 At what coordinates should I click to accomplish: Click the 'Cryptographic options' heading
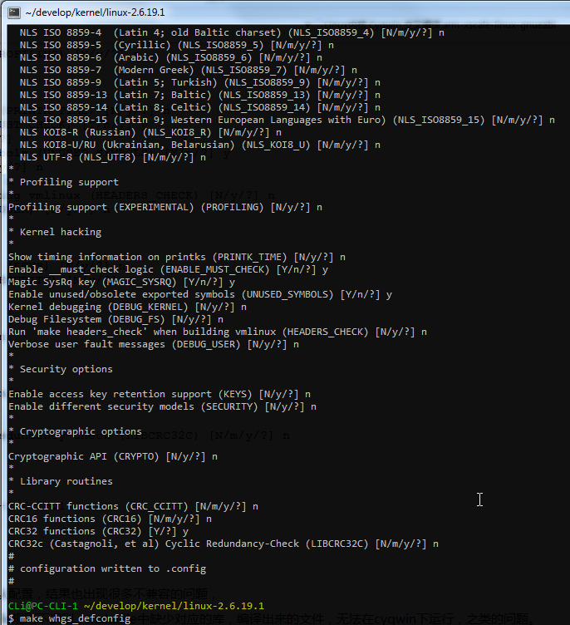81,431
